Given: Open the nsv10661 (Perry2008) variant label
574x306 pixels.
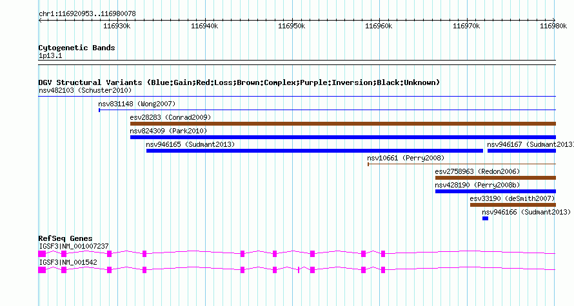Looking at the screenshot, I should (406, 158).
